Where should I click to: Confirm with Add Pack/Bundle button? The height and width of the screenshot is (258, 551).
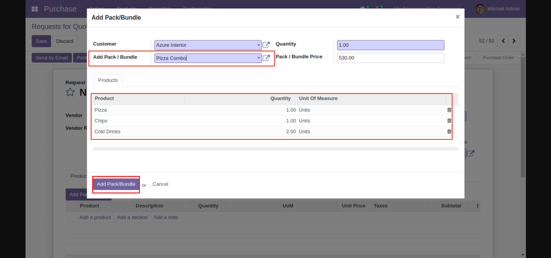[116, 184]
